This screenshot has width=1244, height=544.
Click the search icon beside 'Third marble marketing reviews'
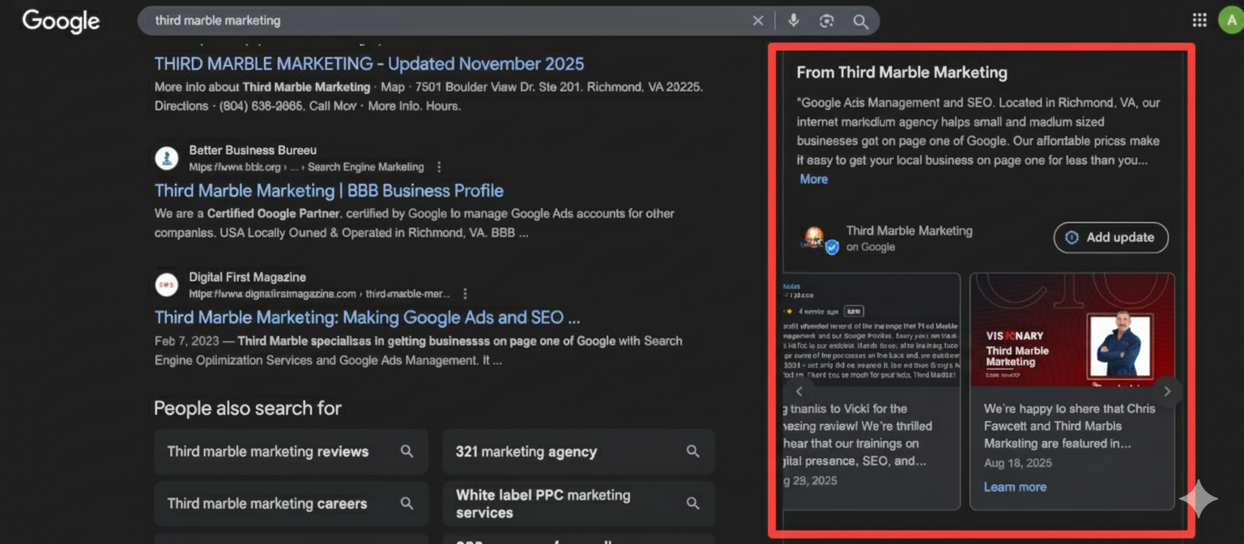pyautogui.click(x=407, y=452)
